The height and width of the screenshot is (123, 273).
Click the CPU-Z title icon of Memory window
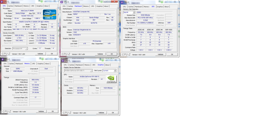tap(2, 59)
